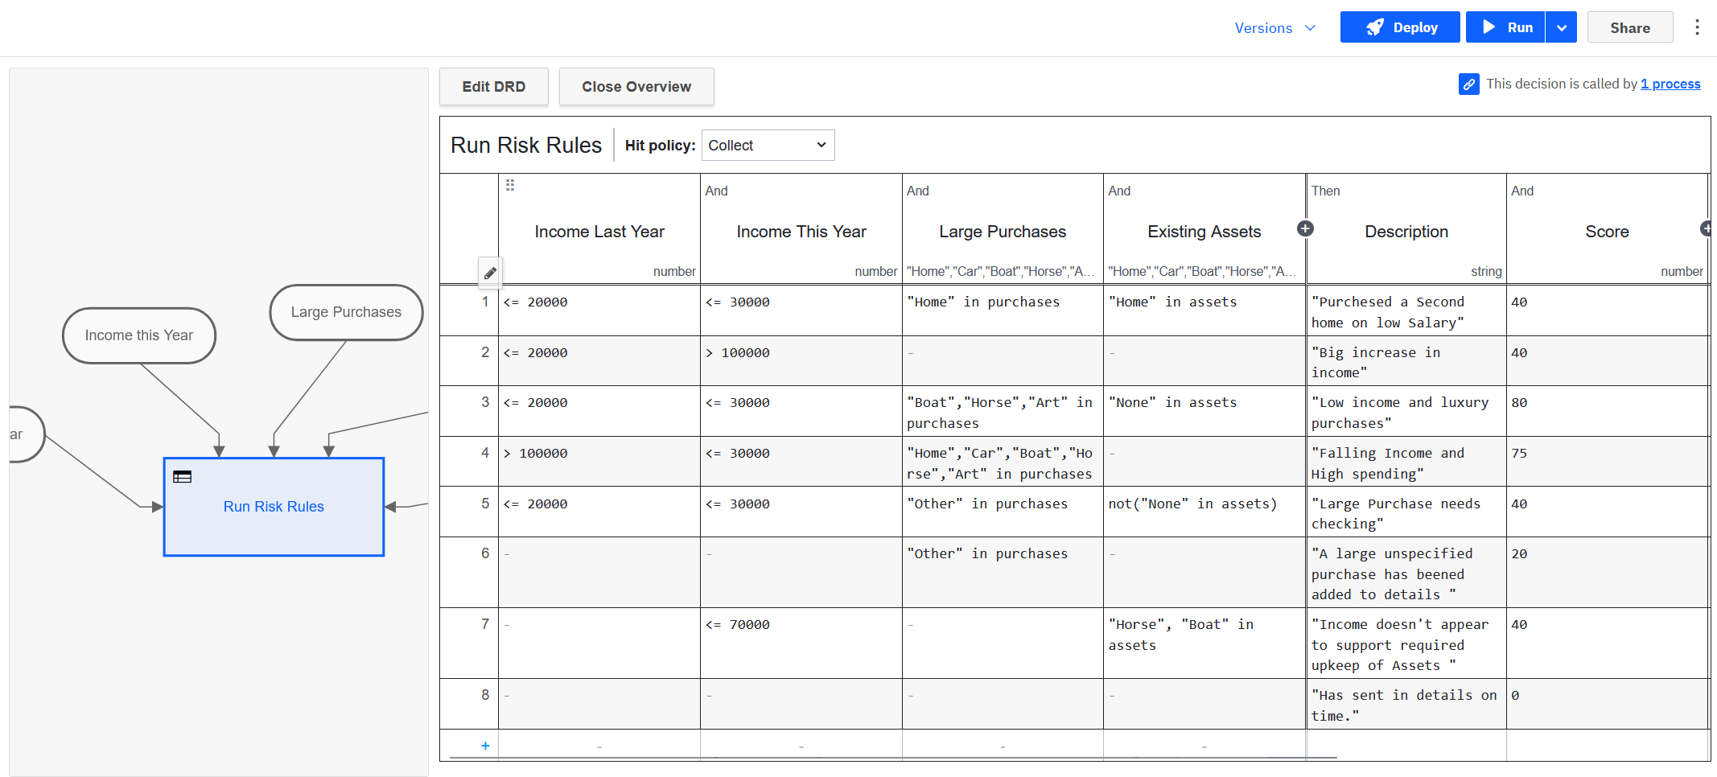
Task: Click the Share button
Action: pyautogui.click(x=1629, y=27)
